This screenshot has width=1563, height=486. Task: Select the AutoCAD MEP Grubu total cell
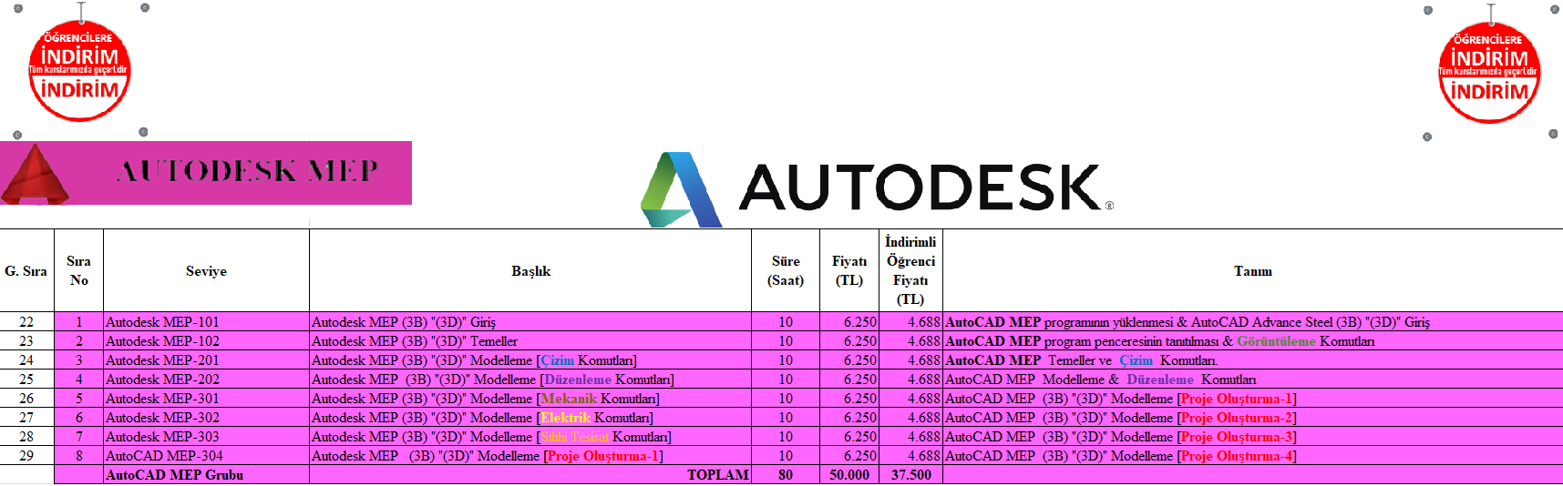(207, 475)
